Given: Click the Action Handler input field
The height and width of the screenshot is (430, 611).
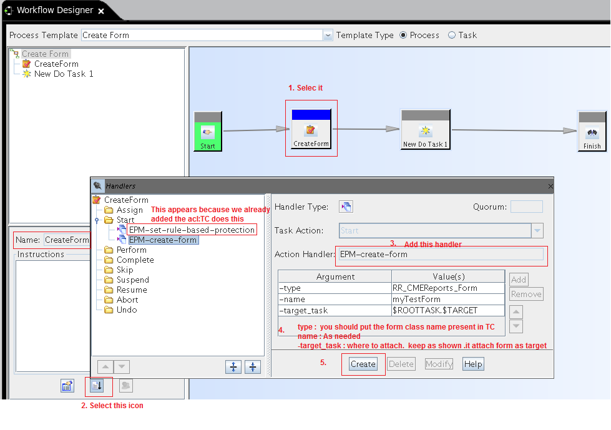Looking at the screenshot, I should pos(441,255).
